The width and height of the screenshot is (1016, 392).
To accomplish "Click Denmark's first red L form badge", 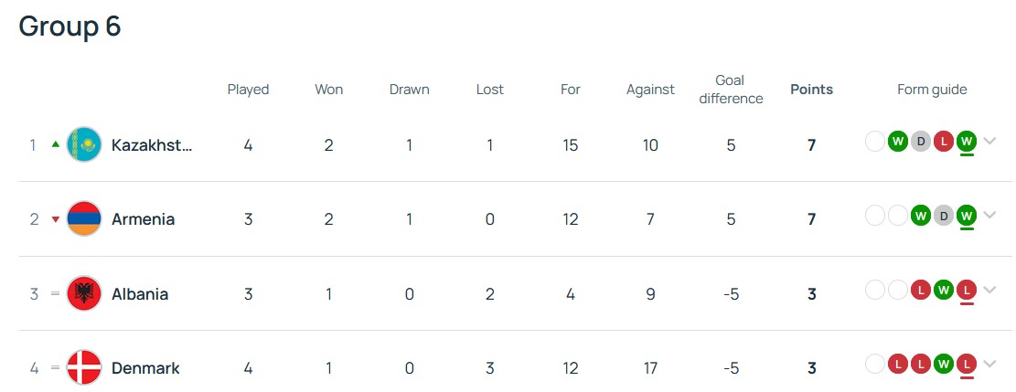I will tap(898, 365).
